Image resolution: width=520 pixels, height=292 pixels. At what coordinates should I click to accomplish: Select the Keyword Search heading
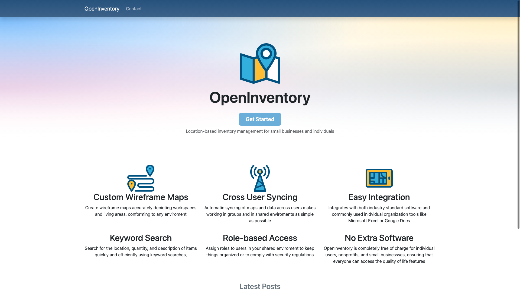click(141, 238)
